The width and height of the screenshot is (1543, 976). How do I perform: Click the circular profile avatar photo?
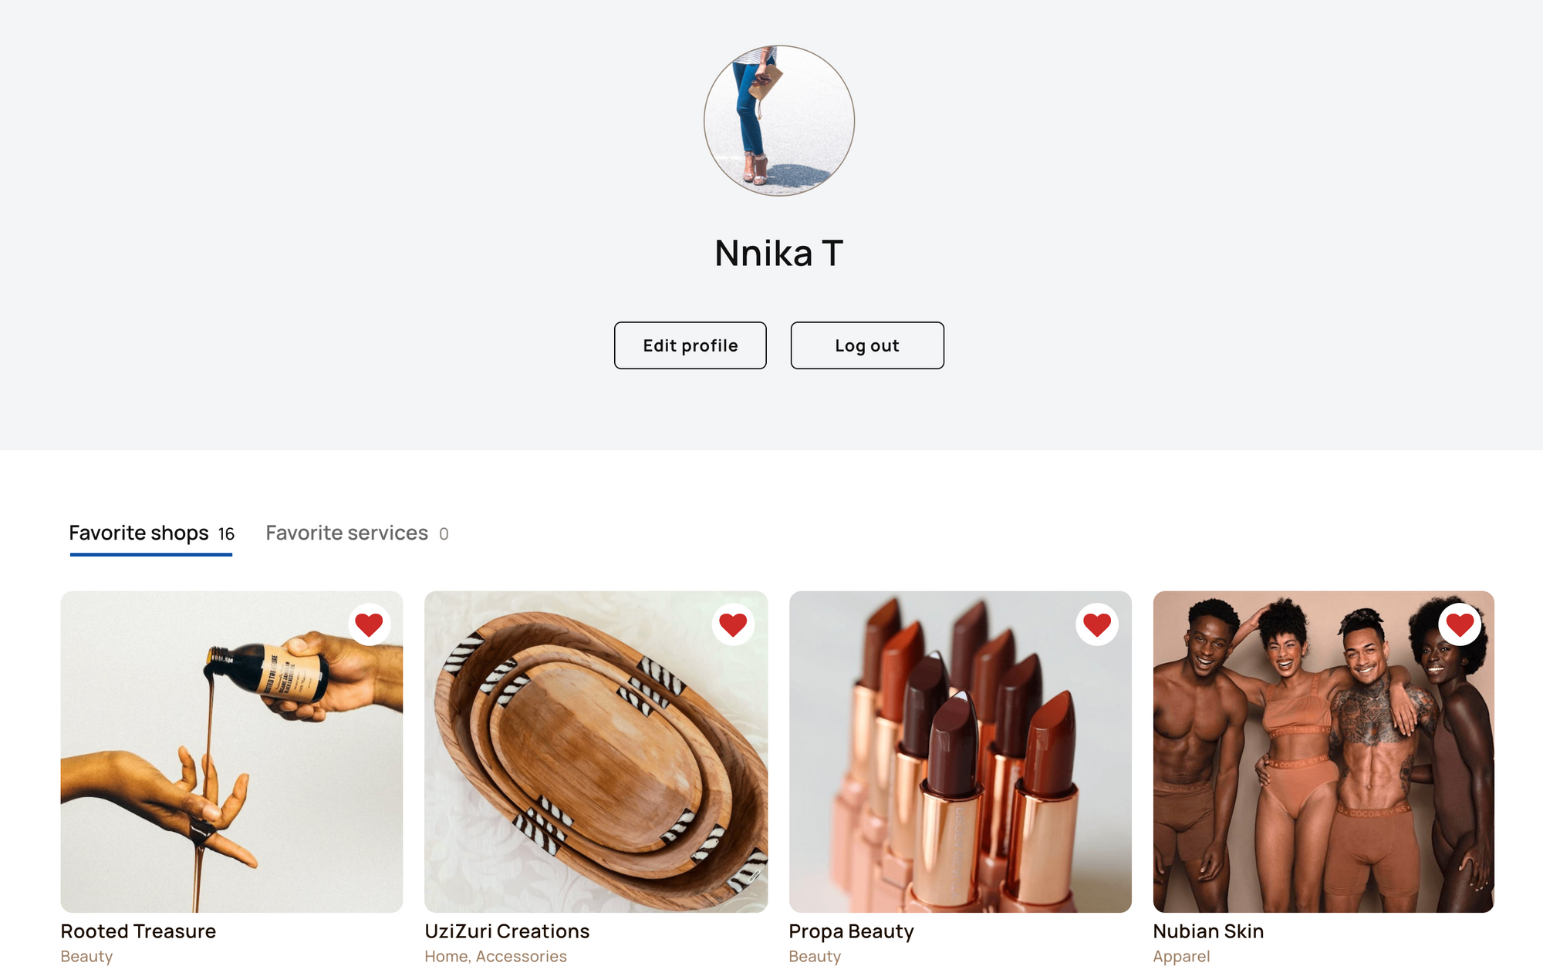click(x=779, y=121)
